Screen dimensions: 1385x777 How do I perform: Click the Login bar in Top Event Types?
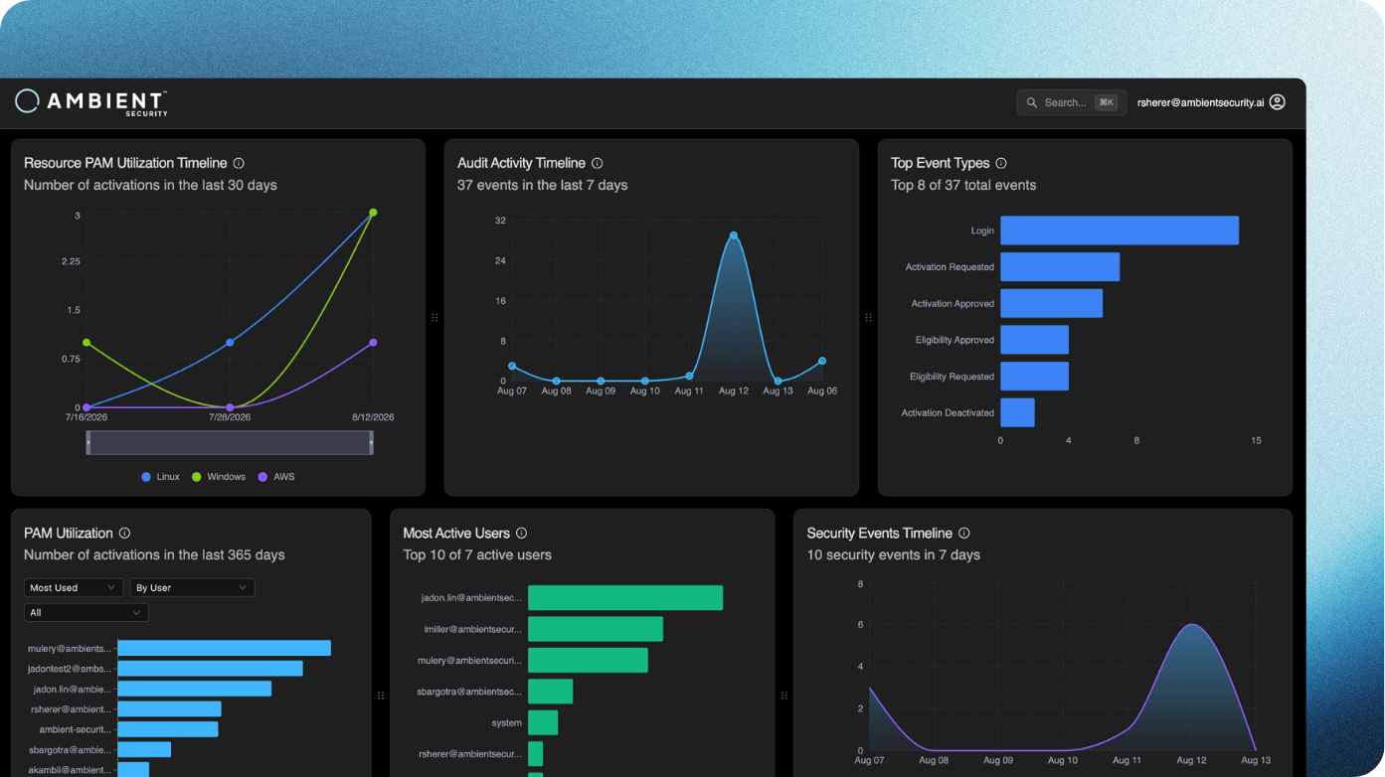coord(1120,231)
